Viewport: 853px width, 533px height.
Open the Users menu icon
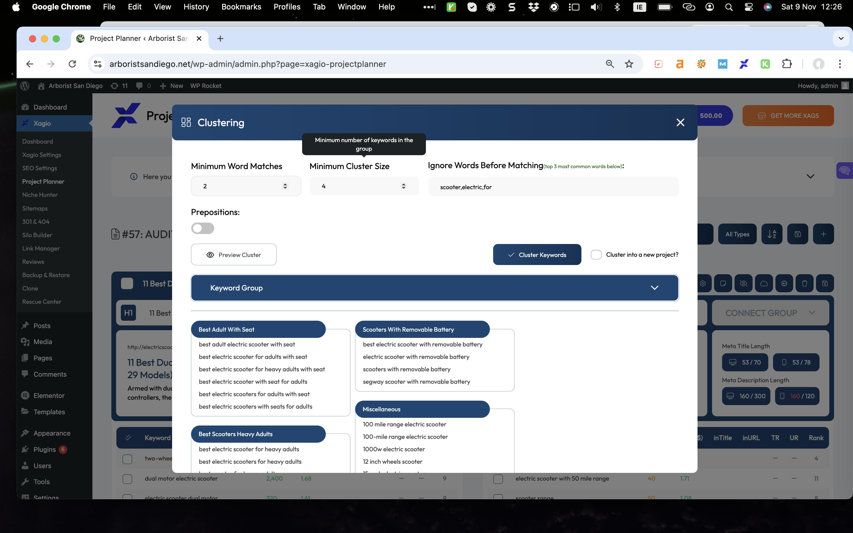(x=25, y=465)
